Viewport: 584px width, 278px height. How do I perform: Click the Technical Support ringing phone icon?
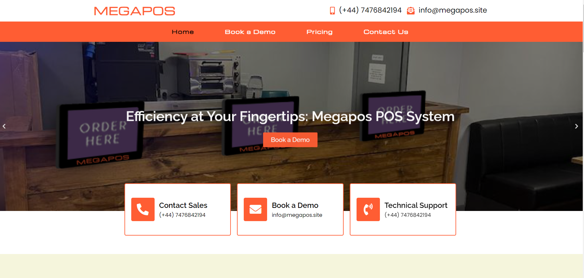tap(368, 209)
